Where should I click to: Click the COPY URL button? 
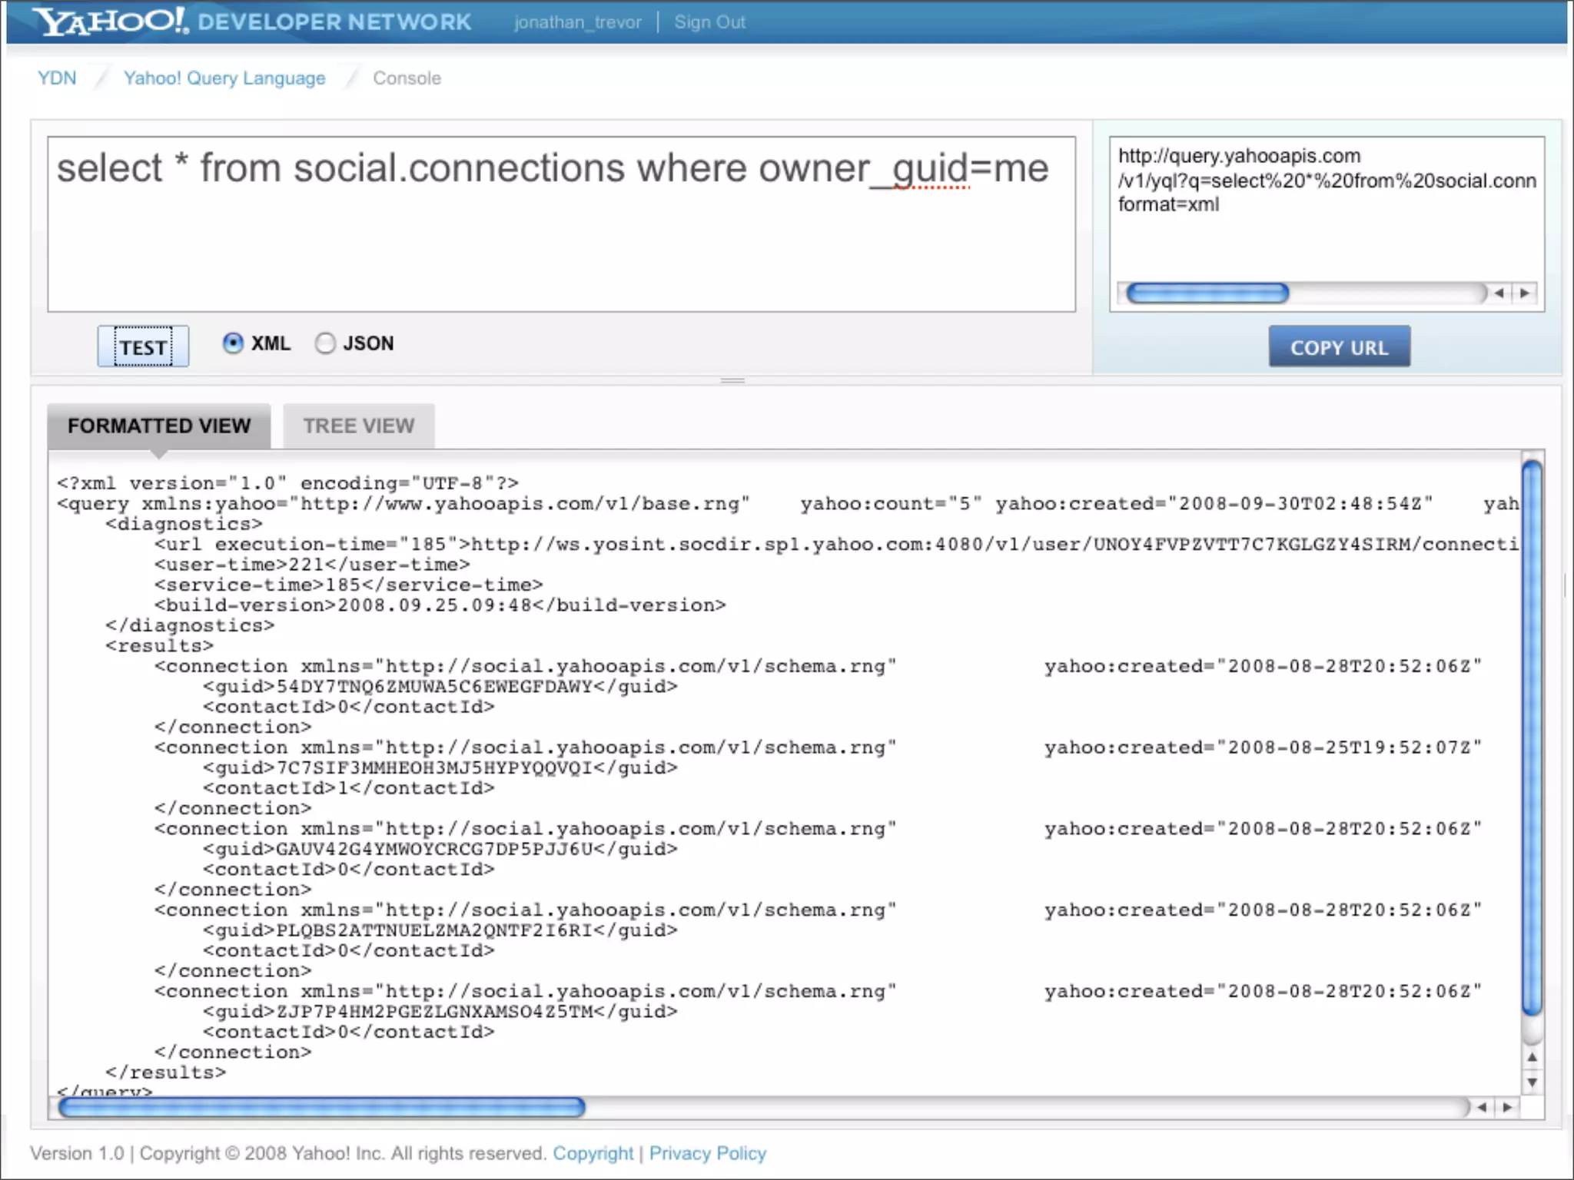[1339, 346]
